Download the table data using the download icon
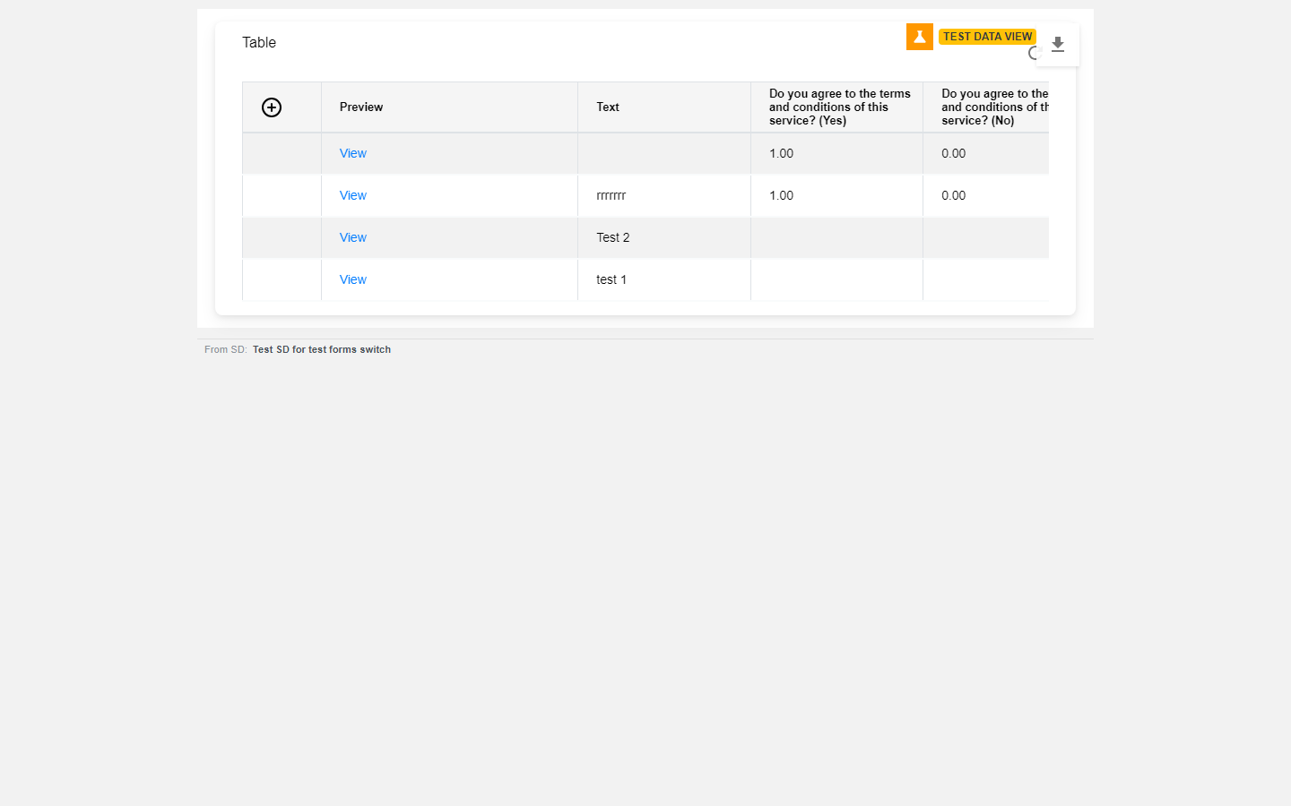 click(x=1058, y=45)
